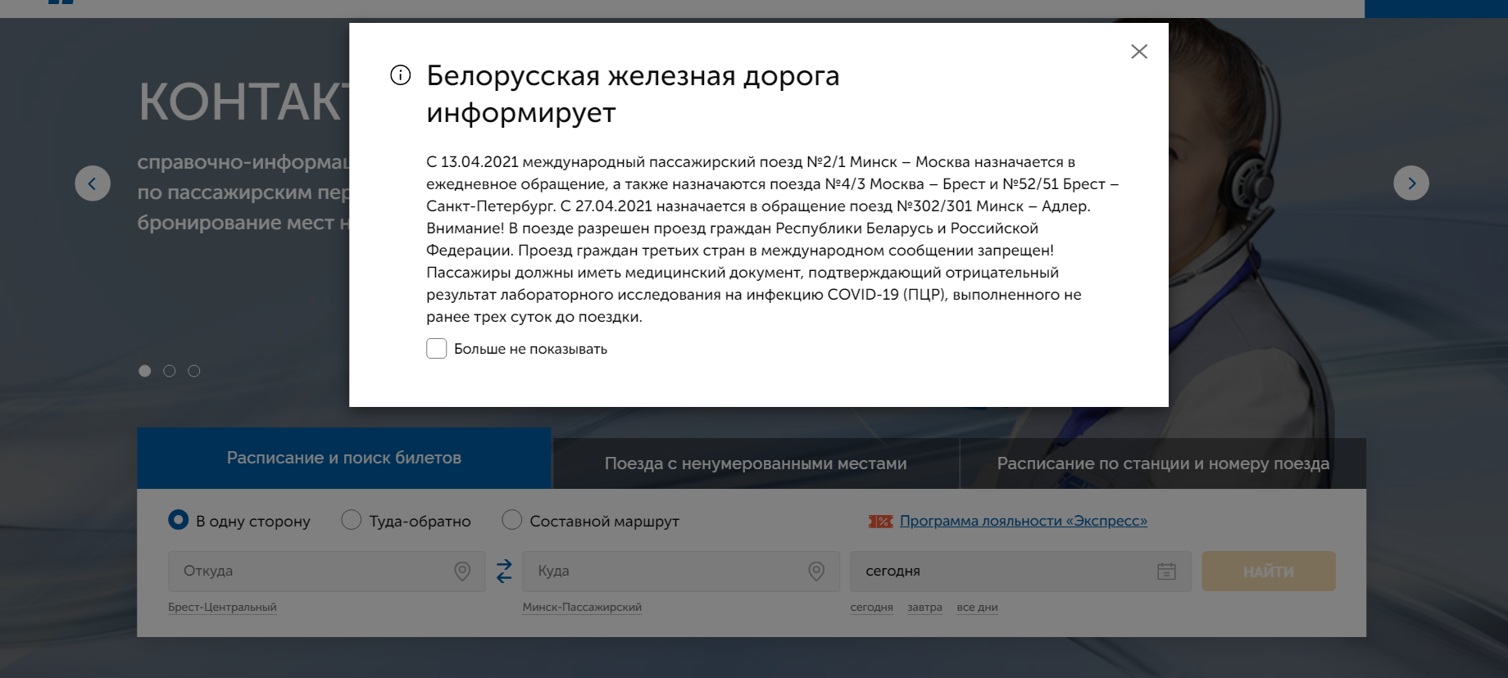Select 'Туда-обратно' radio button

351,520
